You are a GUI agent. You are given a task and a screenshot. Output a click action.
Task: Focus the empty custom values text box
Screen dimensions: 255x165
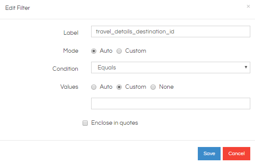[171, 103]
